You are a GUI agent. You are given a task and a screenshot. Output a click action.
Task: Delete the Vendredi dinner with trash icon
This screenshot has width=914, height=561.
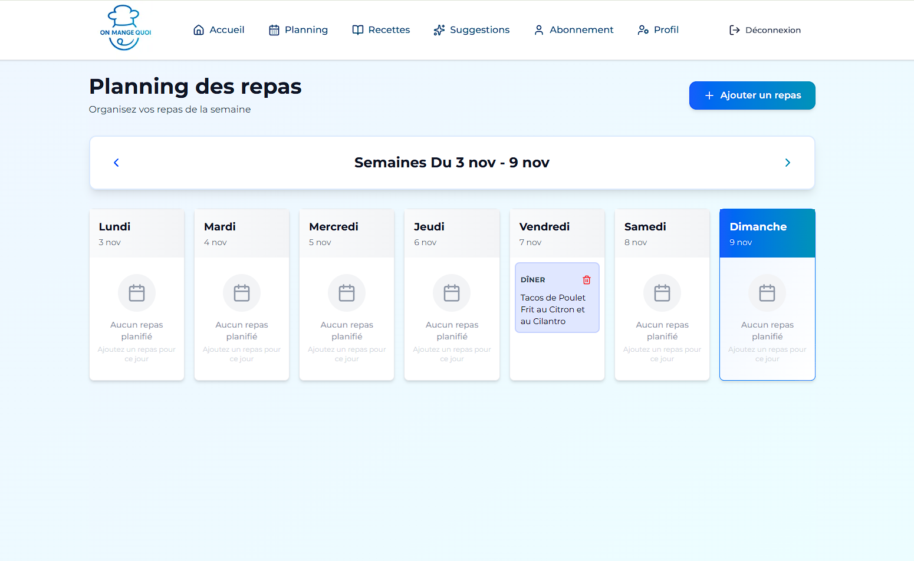coord(587,280)
